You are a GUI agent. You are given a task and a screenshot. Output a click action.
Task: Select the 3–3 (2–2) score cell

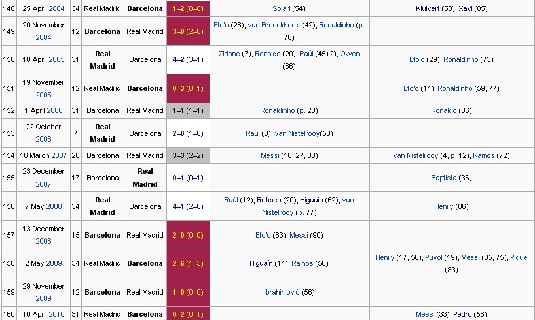[x=188, y=155]
